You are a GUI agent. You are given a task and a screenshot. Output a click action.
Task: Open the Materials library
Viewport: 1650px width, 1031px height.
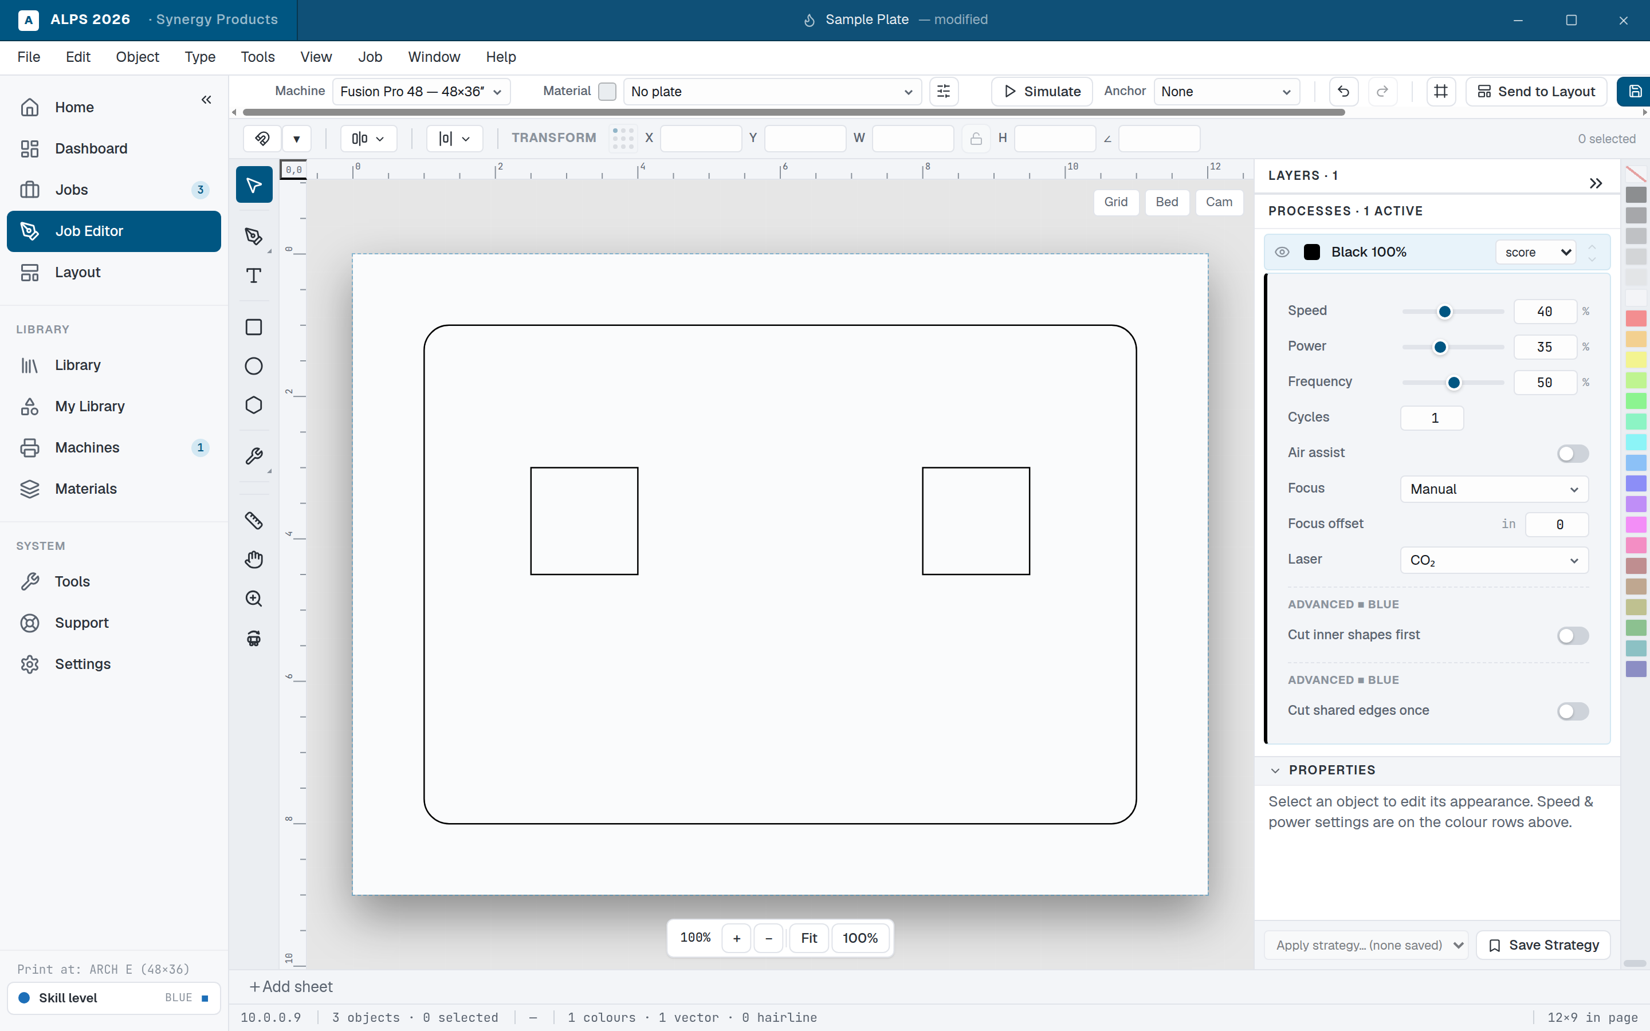tap(114, 489)
